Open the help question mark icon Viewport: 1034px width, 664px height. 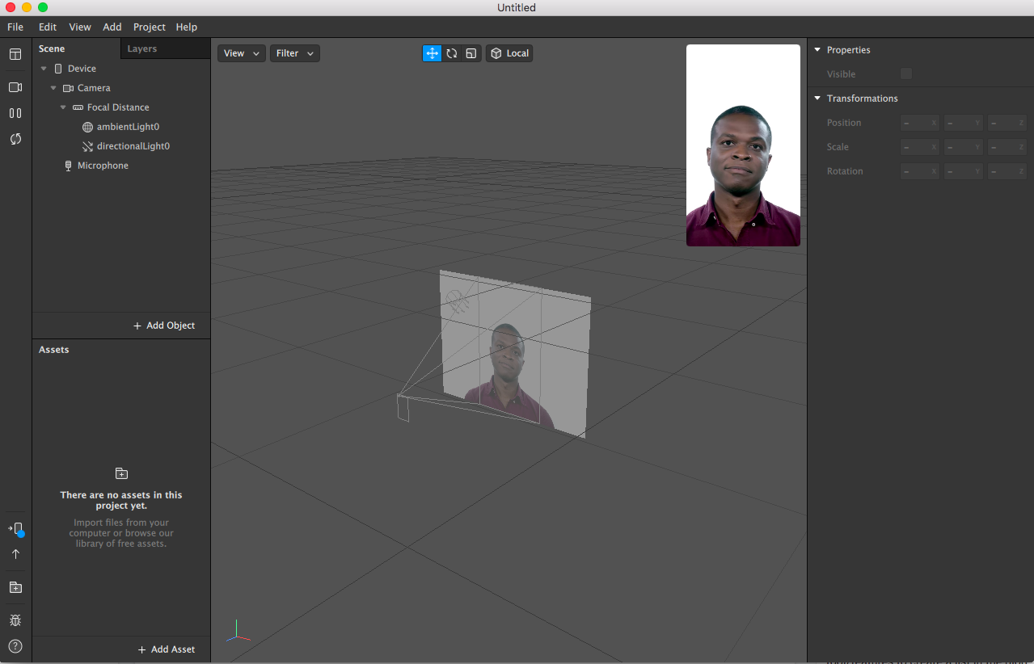(x=15, y=646)
